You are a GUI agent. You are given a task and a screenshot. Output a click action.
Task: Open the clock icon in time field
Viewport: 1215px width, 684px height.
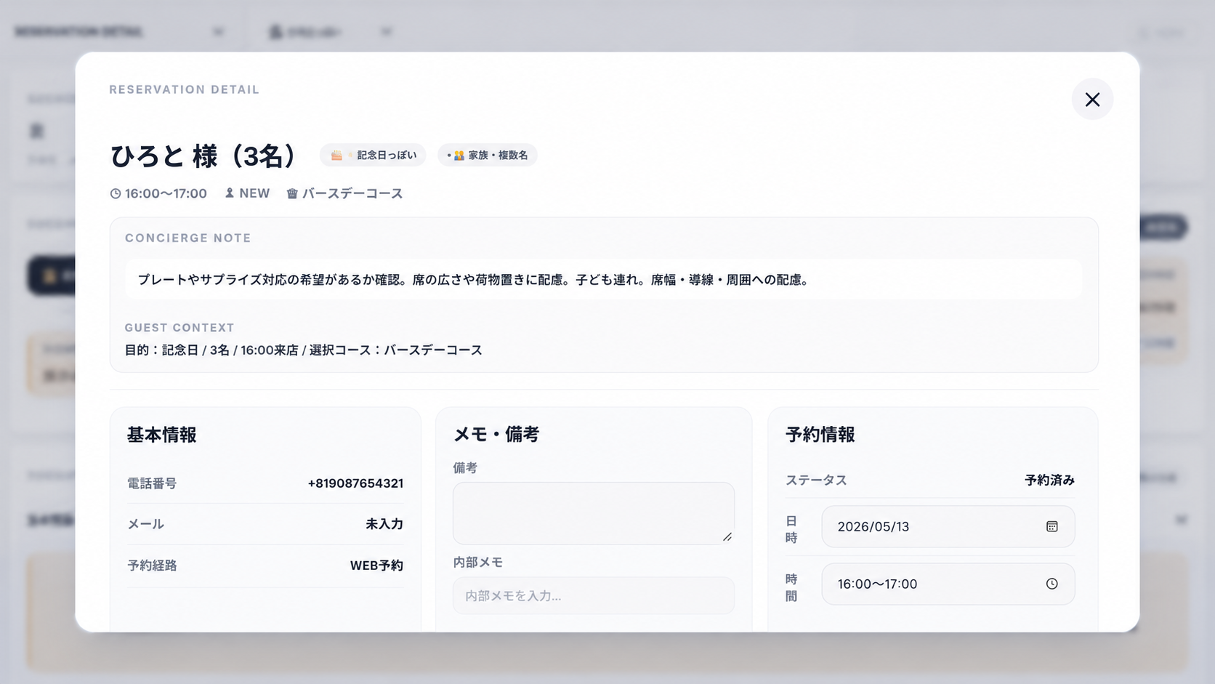coord(1051,584)
